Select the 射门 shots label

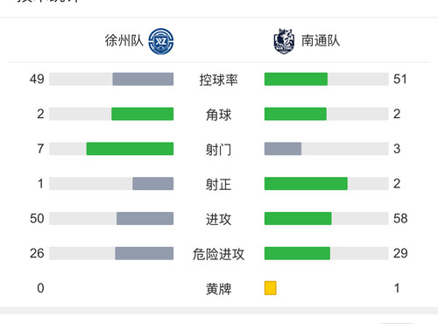tap(218, 150)
